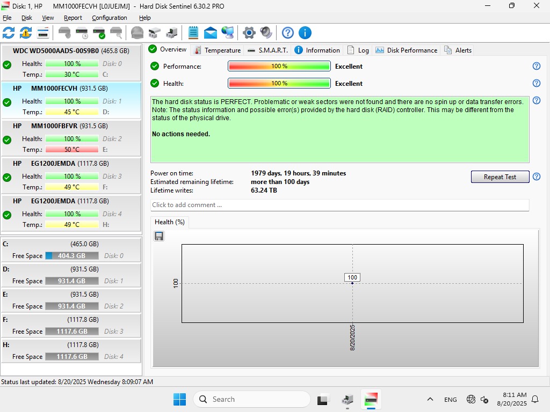Screen dimensions: 550x412
Task: Select the HP MM1000FBFVR disk entry
Action: tap(71, 126)
